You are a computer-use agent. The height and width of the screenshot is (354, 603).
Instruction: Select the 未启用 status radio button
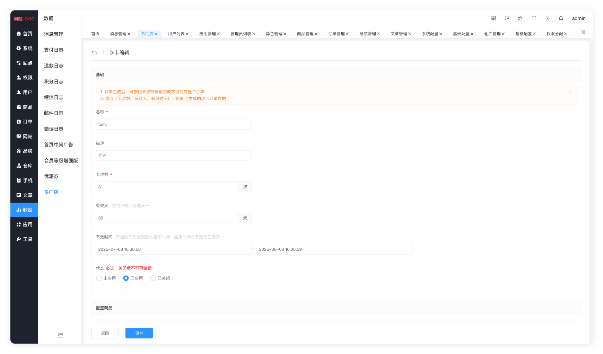(99, 278)
